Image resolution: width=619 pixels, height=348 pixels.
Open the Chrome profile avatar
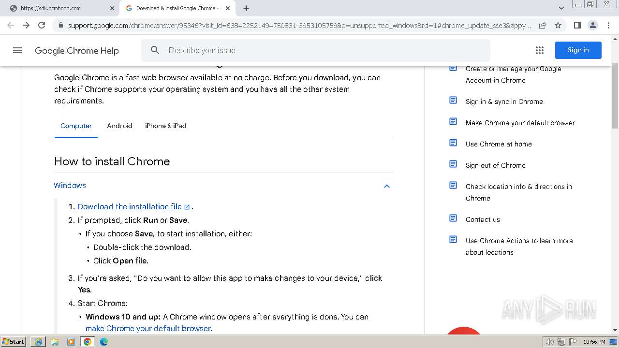click(593, 25)
